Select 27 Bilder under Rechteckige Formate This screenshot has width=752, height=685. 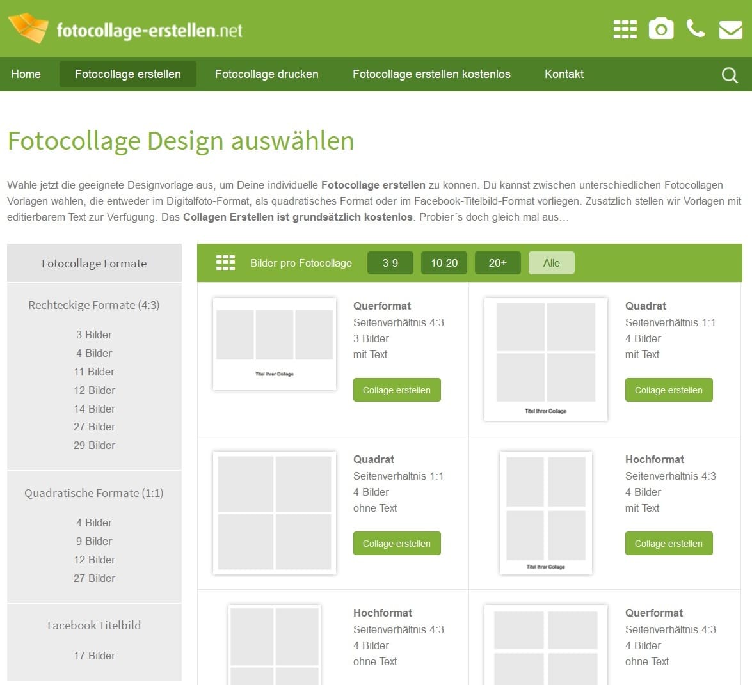point(94,427)
